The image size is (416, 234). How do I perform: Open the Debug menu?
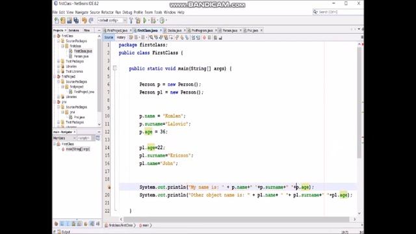click(127, 12)
